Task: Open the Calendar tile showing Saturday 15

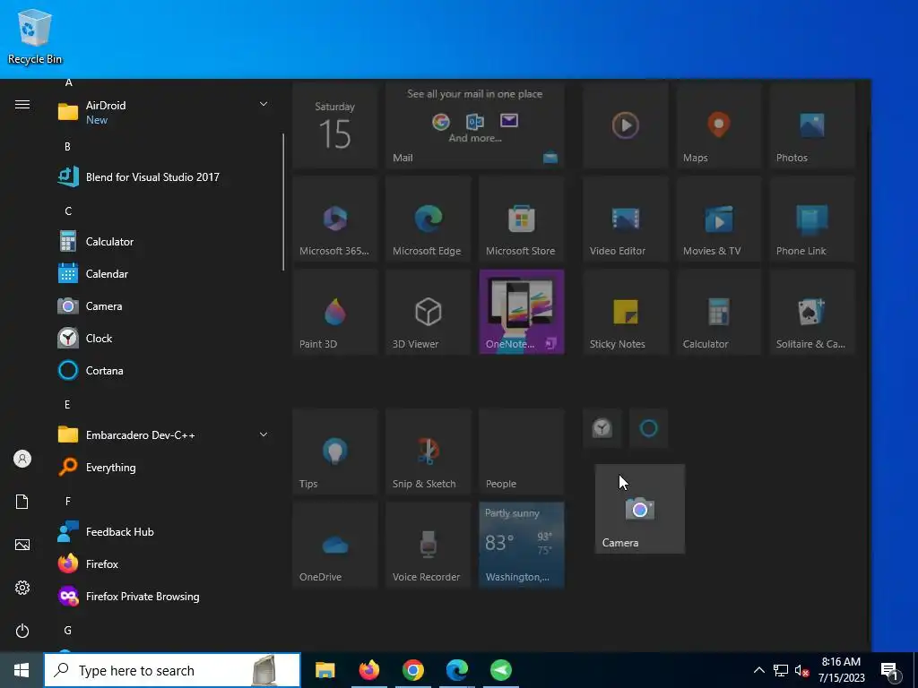Action: [x=335, y=125]
